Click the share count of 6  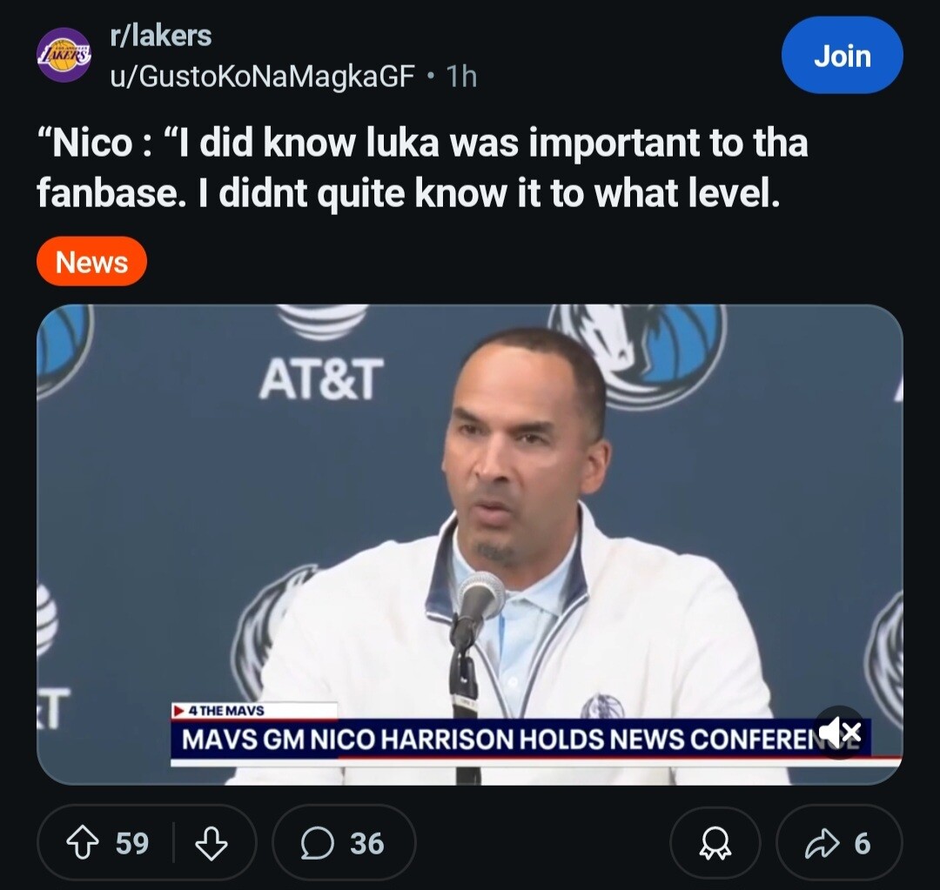point(862,842)
